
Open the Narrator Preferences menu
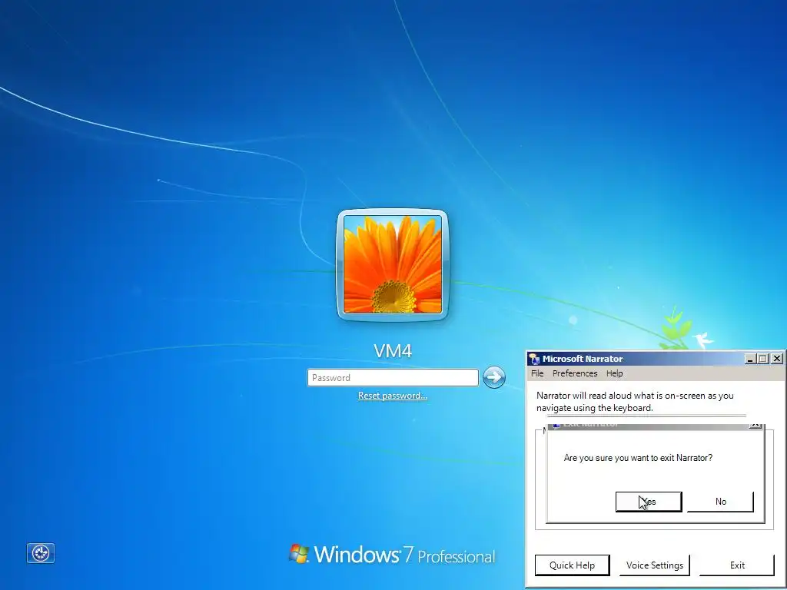(x=575, y=373)
